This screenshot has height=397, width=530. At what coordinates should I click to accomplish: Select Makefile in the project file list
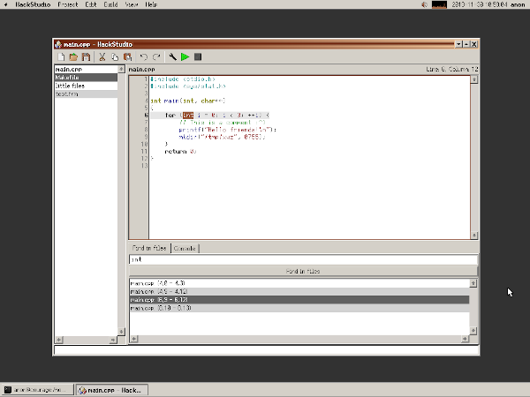coord(87,78)
